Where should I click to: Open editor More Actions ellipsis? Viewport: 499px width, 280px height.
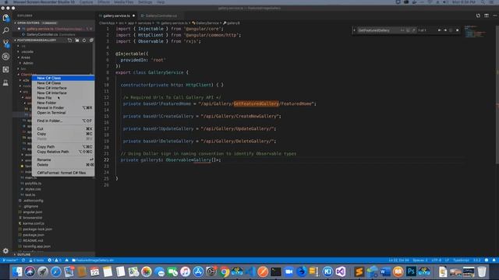494,16
